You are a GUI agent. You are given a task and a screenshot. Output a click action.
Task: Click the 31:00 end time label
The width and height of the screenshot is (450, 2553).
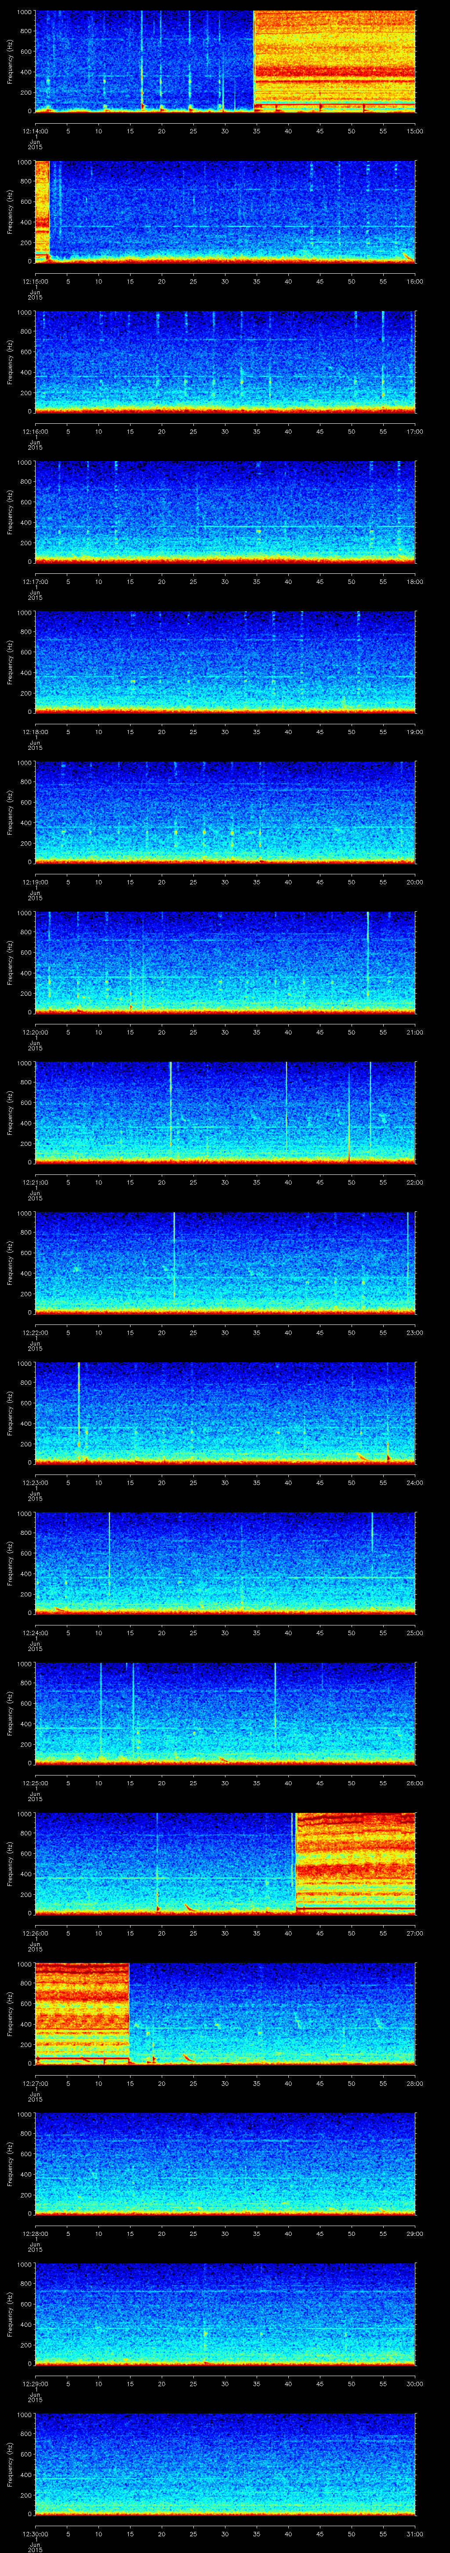click(x=415, y=2534)
